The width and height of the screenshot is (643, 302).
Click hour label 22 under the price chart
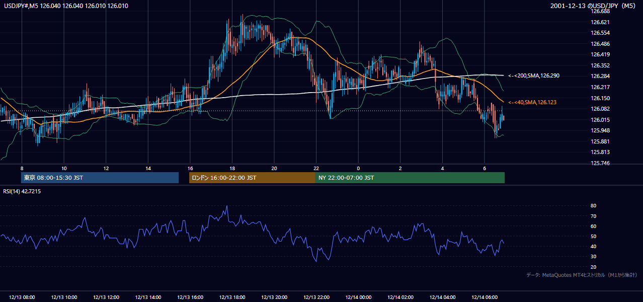pyautogui.click(x=316, y=168)
